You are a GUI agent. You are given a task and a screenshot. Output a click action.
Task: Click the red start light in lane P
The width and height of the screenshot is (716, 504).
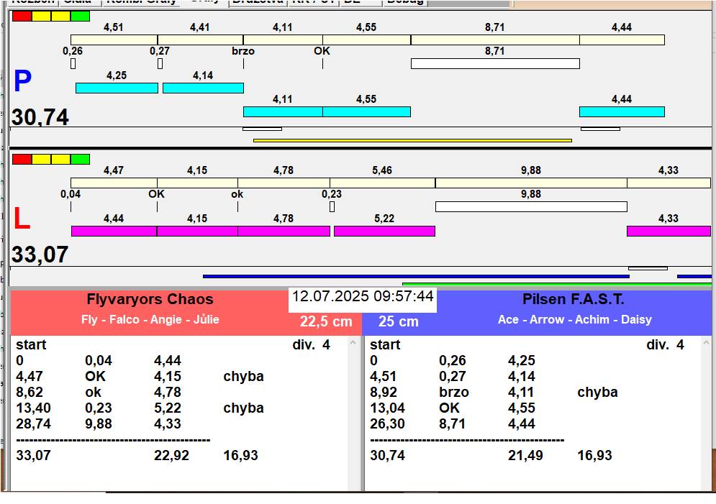[22, 17]
